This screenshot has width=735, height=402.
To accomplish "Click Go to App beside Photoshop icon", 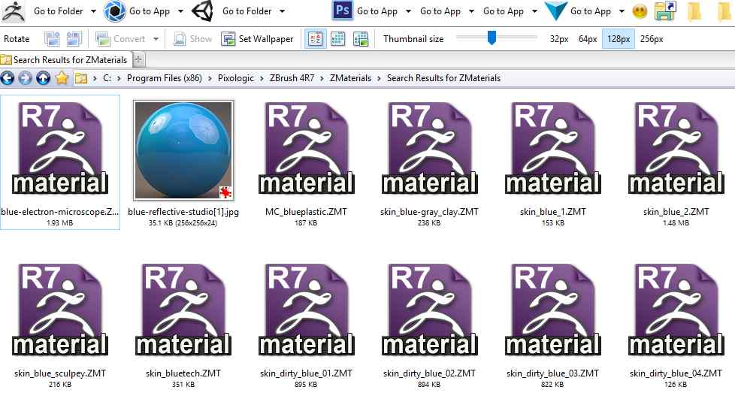I will click(377, 11).
